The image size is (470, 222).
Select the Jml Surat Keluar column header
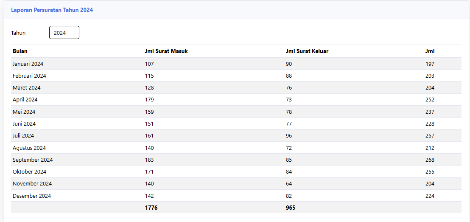tap(307, 51)
